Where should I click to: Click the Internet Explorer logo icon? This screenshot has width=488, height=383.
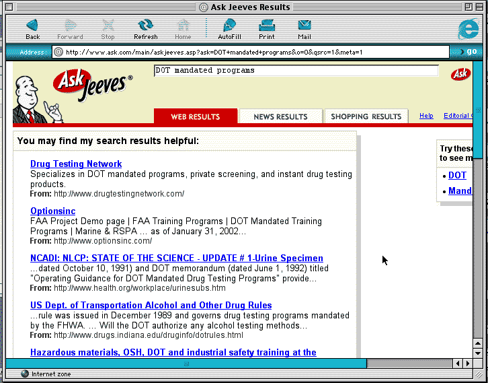pos(468,29)
